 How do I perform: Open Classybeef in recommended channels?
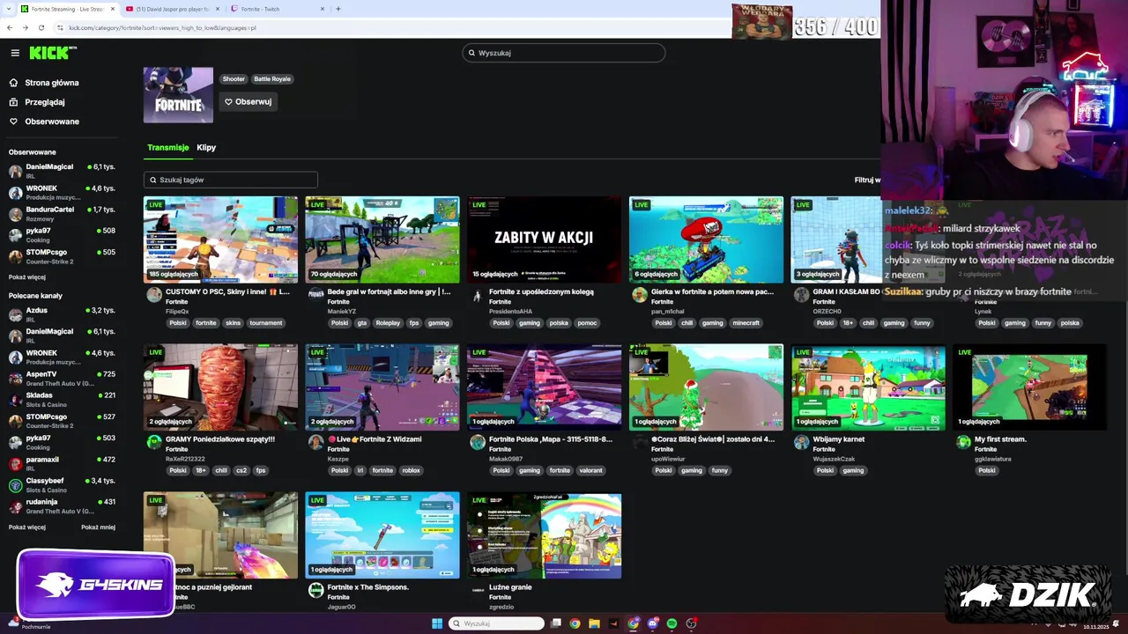point(62,484)
